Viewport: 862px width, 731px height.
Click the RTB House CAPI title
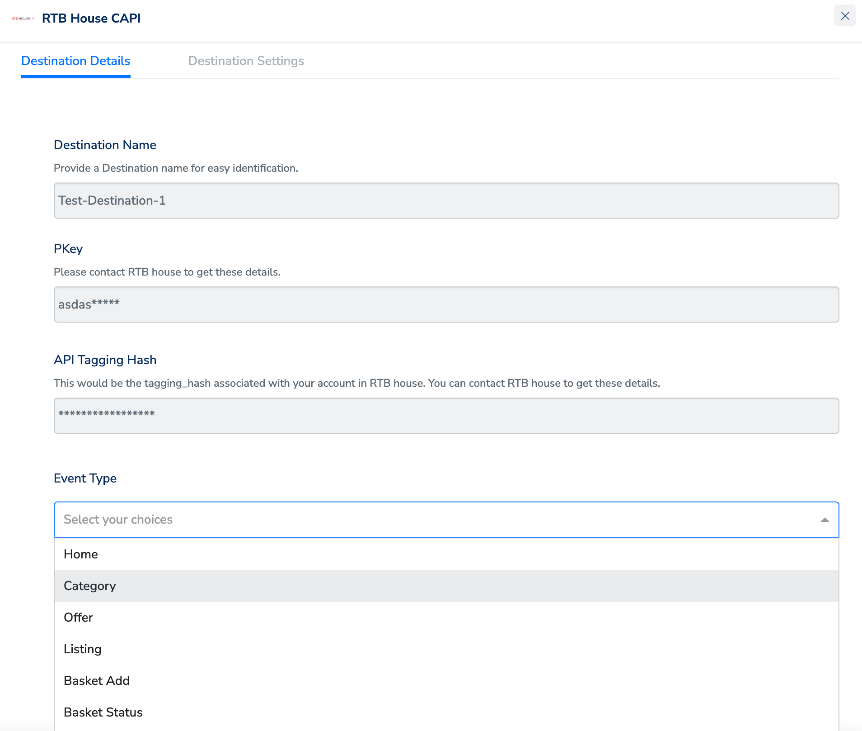click(x=91, y=19)
